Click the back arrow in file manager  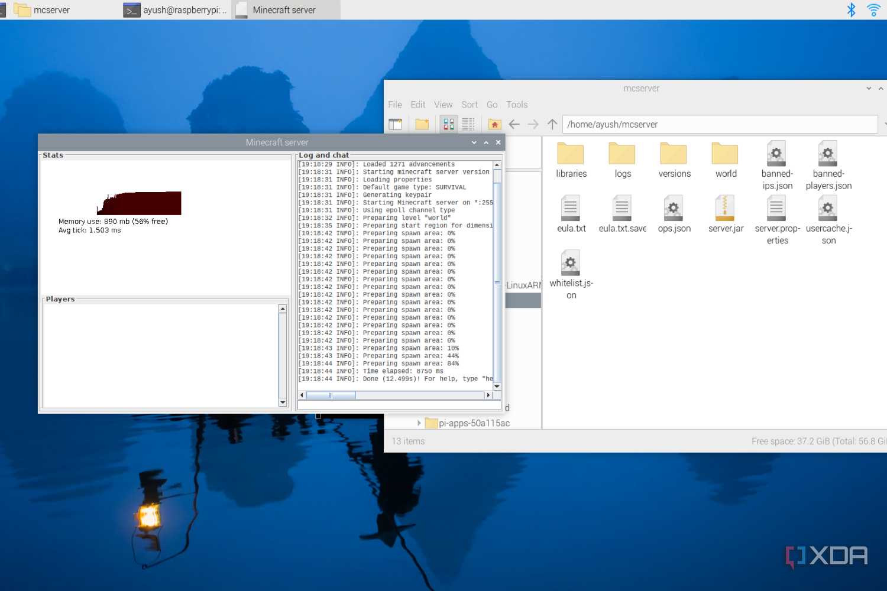tap(514, 124)
